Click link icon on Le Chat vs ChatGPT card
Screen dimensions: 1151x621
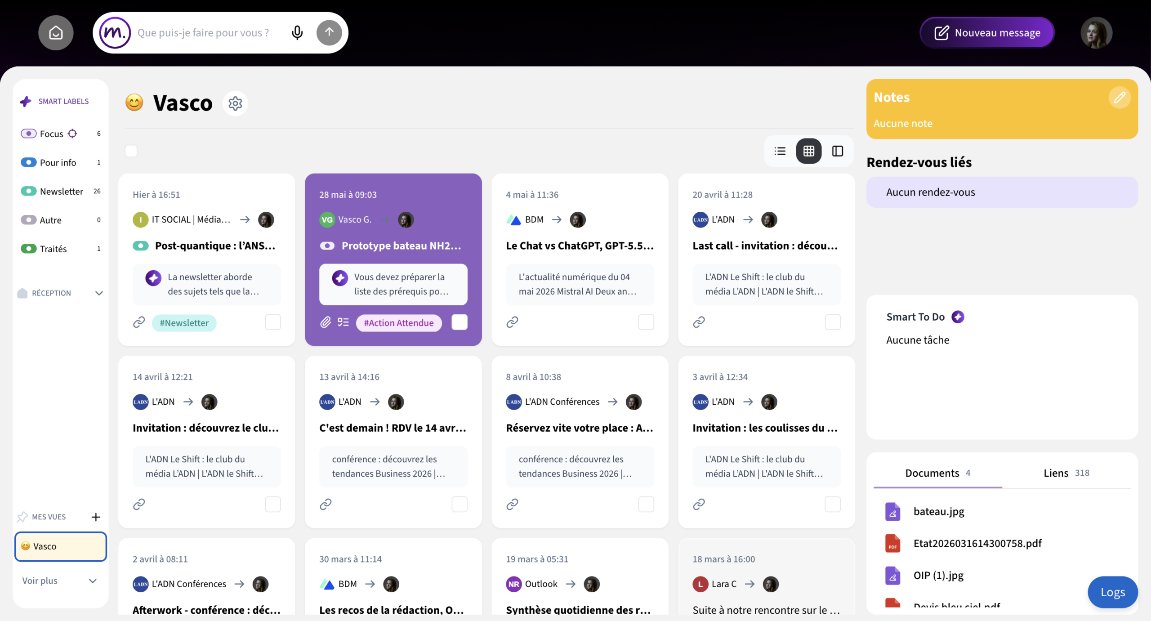[512, 322]
